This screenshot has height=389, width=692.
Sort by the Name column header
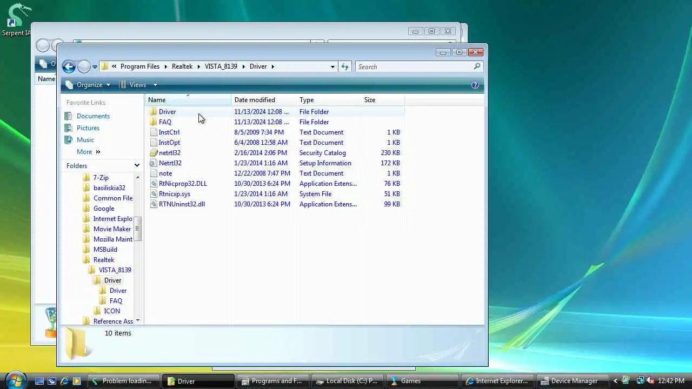188,100
